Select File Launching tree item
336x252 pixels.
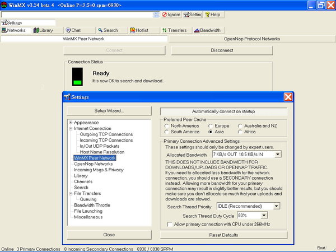coord(88,211)
